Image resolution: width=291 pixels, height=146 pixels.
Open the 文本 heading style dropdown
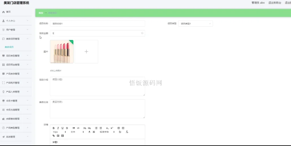tap(77, 132)
